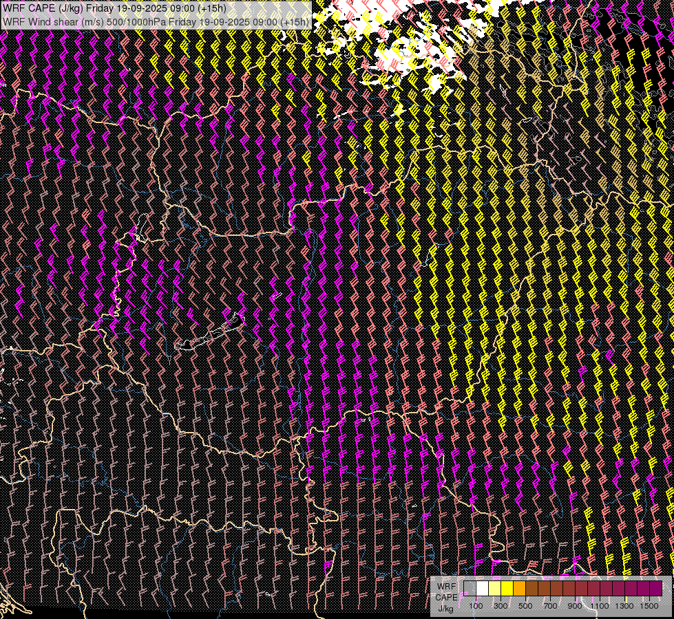Click the elongated Lake Balaton outline on the map
The width and height of the screenshot is (674, 619).
pyautogui.click(x=209, y=333)
